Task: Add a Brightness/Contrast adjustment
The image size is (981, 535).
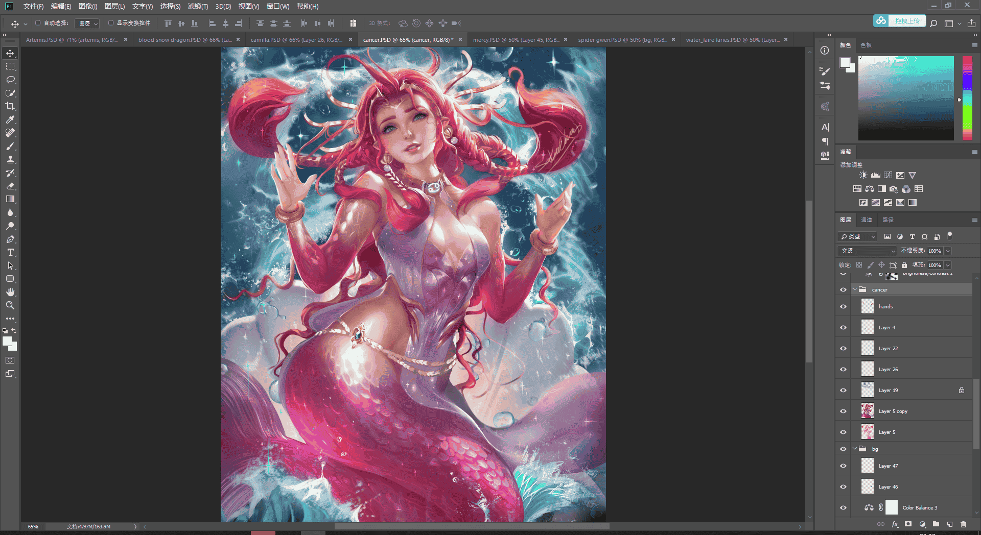Action: 863,175
